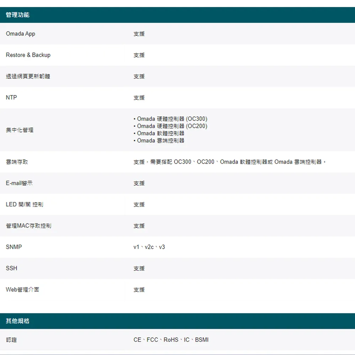Click 支援 value for Restore & Backup
The width and height of the screenshot is (355, 355).
point(139,55)
